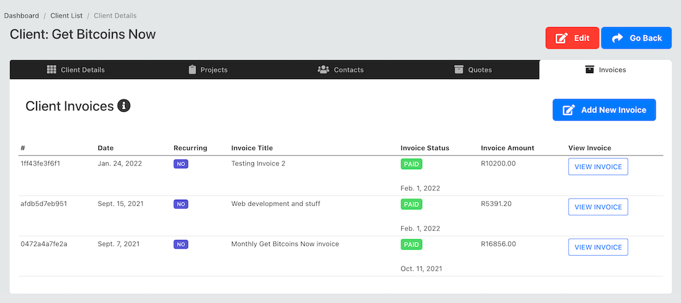Click the archive box icon on Invoices tab
This screenshot has width=681, height=303.
589,70
